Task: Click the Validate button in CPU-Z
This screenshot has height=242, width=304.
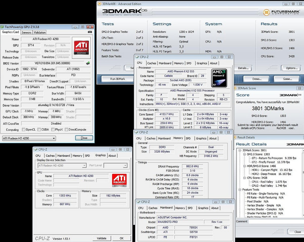Action: (x=102, y=238)
